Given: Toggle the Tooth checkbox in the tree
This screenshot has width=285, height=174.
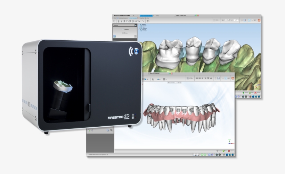Looking at the screenshot, I should pyautogui.click(x=141, y=27).
